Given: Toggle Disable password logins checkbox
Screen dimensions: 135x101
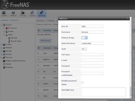Looking at the screenshot, I should (x=82, y=82).
